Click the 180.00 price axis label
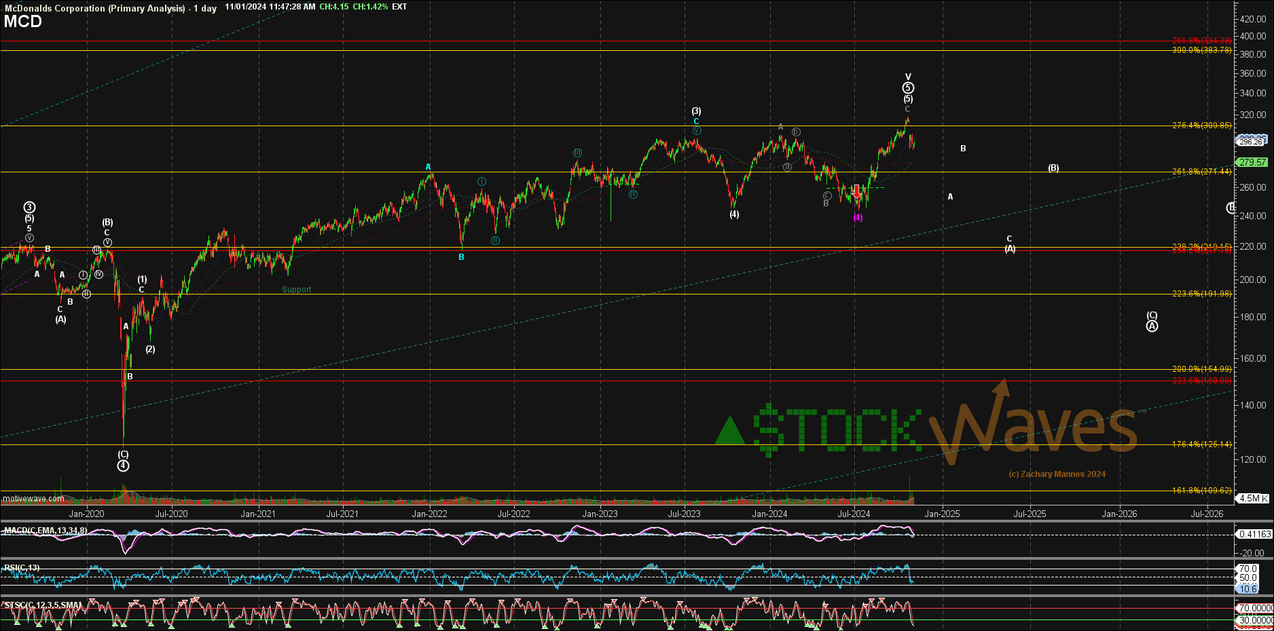The height and width of the screenshot is (631, 1274). point(1252,317)
